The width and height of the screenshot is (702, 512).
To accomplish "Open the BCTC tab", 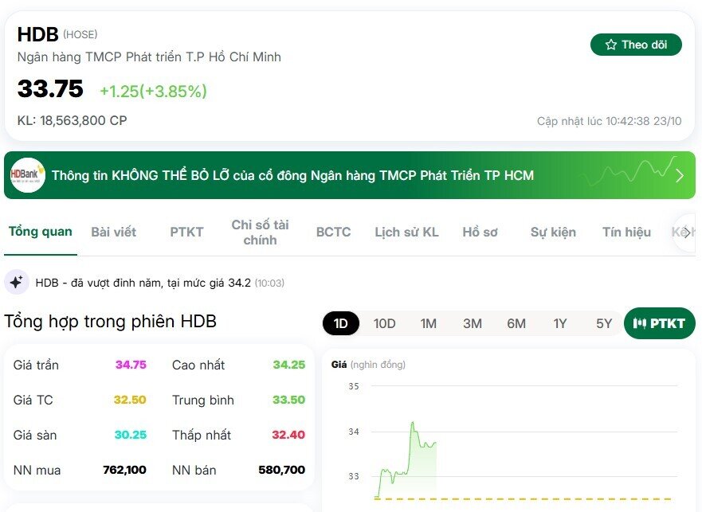I will pyautogui.click(x=333, y=233).
